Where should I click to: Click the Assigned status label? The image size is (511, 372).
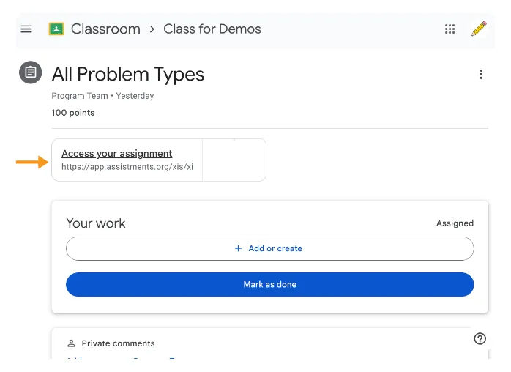[x=455, y=223]
